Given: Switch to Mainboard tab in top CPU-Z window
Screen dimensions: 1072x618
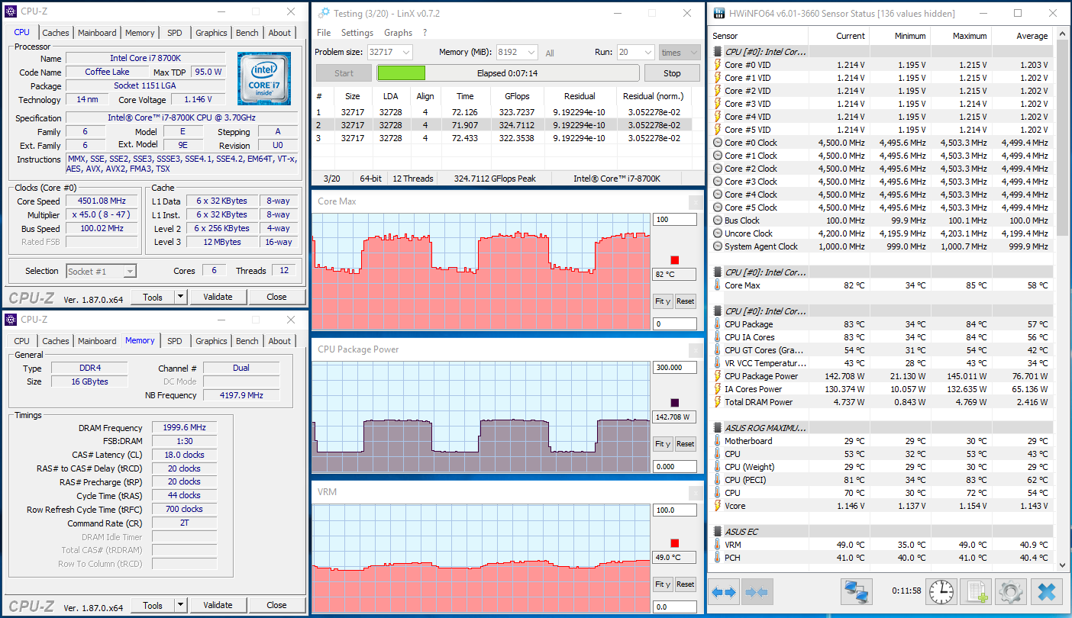Looking at the screenshot, I should click(97, 33).
